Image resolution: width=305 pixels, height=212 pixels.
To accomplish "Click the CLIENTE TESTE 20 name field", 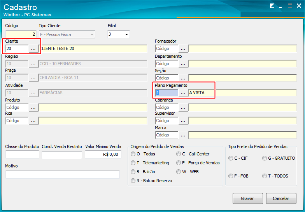I will click(93, 49).
